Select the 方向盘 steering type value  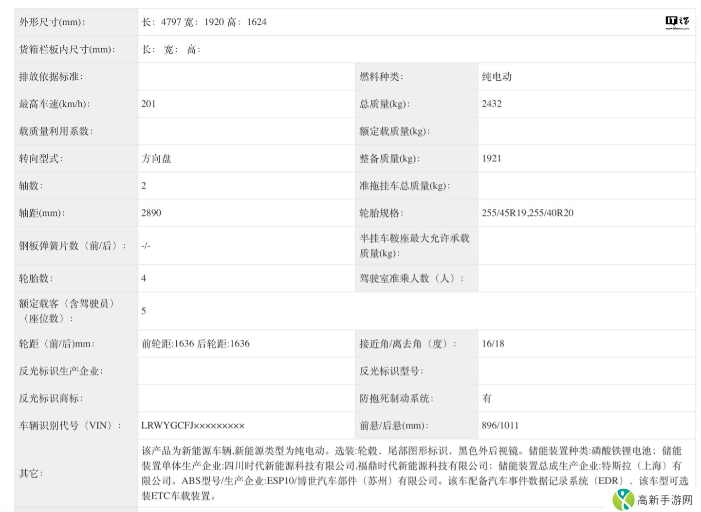point(156,158)
